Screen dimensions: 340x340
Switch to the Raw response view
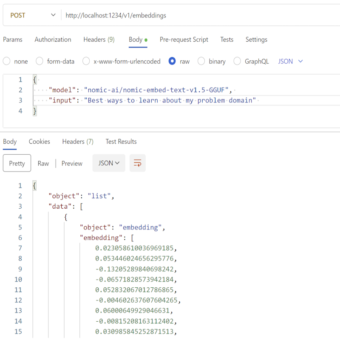tap(43, 163)
